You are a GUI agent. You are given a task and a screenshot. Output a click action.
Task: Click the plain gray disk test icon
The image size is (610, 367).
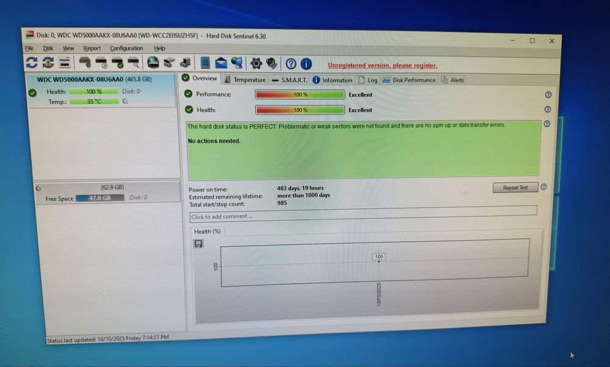(x=85, y=62)
